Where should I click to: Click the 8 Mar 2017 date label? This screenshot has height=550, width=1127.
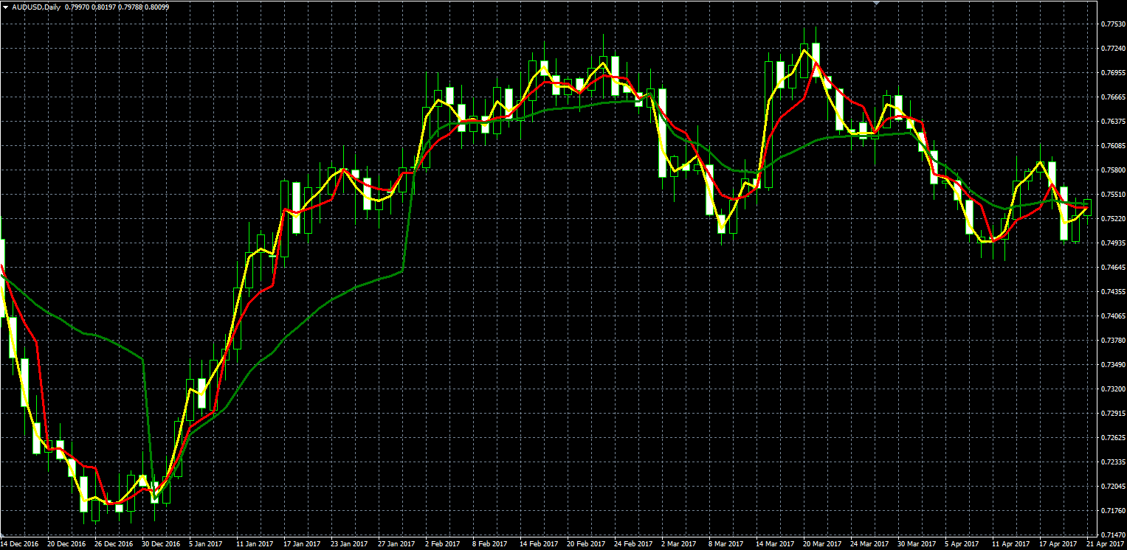pyautogui.click(x=726, y=544)
